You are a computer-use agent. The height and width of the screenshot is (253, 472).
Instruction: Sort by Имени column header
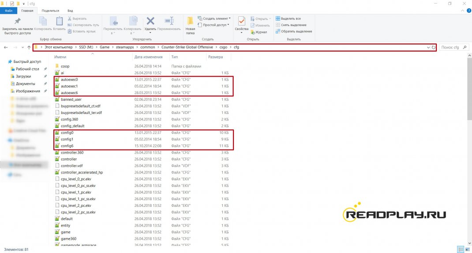point(60,57)
